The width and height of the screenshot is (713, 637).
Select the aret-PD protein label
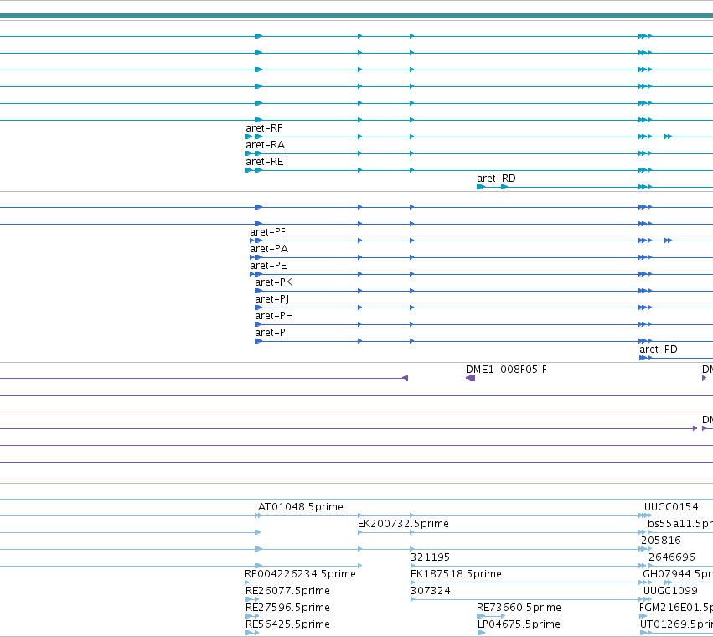click(x=659, y=350)
